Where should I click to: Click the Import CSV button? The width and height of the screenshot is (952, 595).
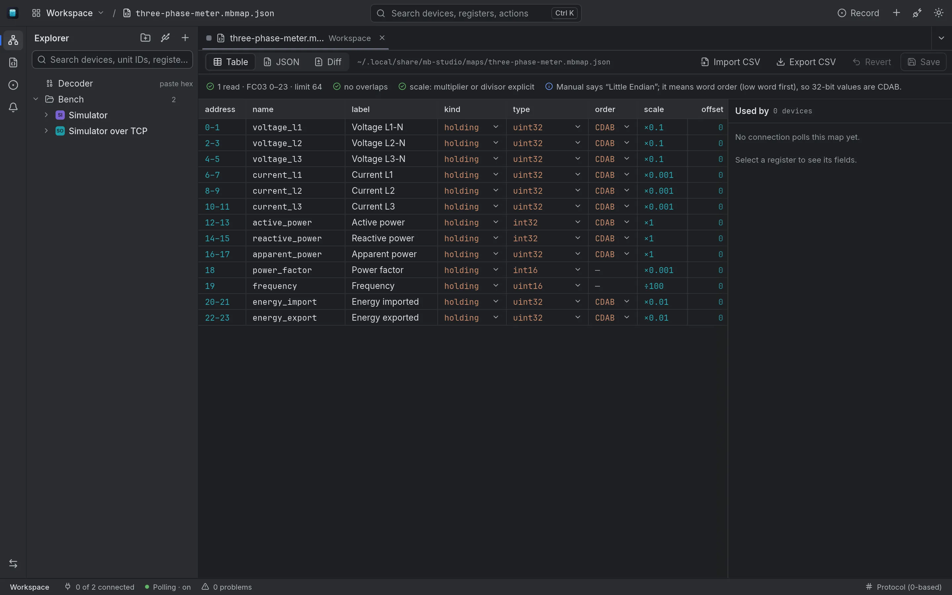pyautogui.click(x=730, y=62)
